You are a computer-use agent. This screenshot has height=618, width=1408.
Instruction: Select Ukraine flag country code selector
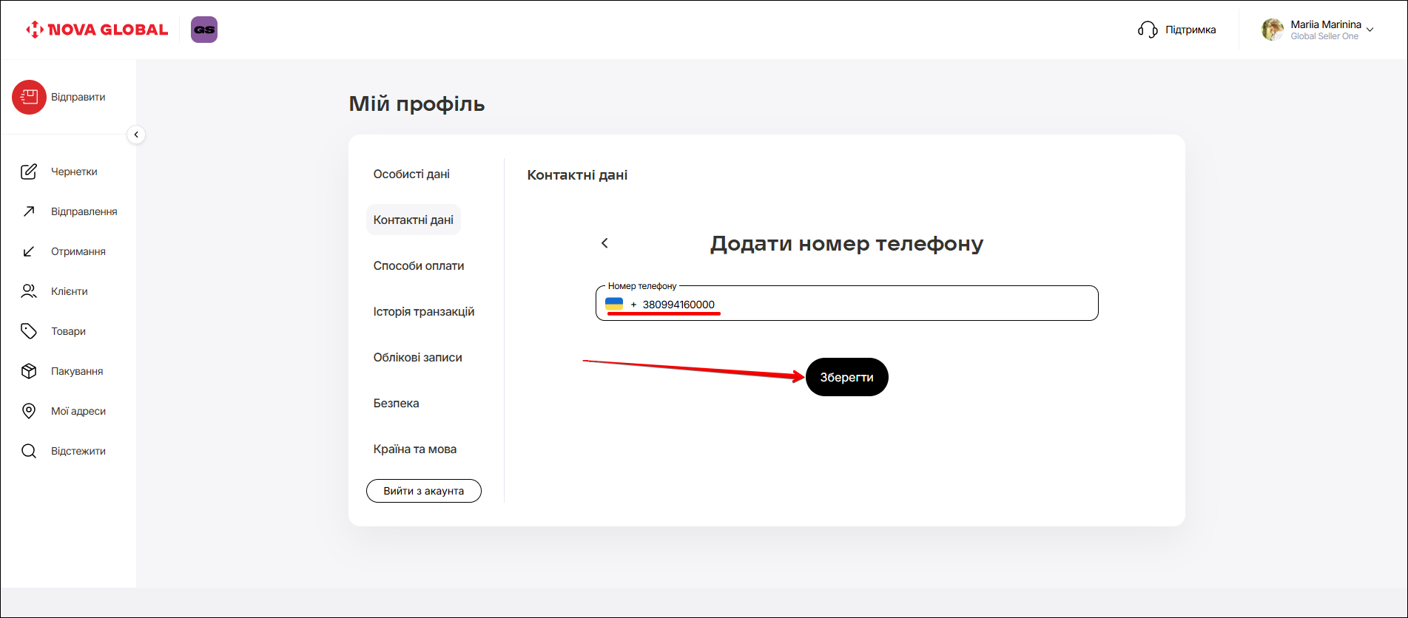(x=614, y=304)
